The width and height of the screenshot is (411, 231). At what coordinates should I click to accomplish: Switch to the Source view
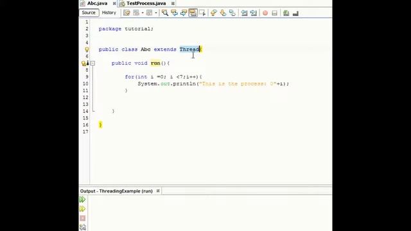[x=89, y=13]
